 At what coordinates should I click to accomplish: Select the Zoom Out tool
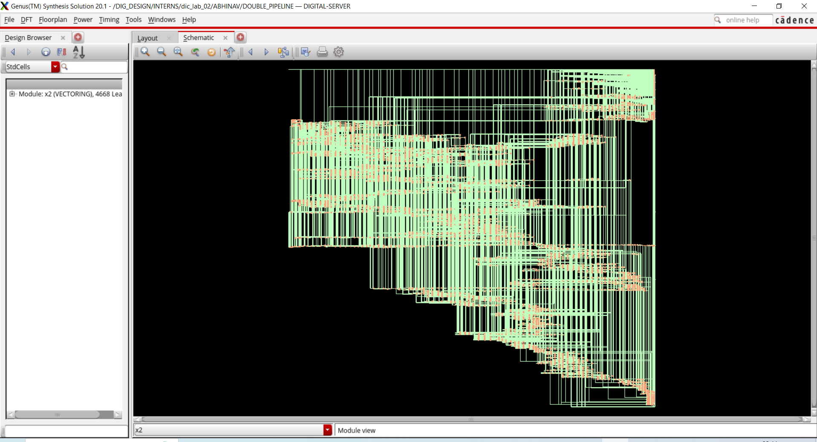[x=161, y=51]
